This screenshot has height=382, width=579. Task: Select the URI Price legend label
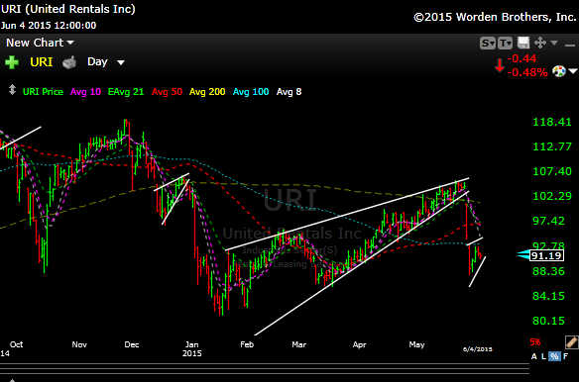[x=43, y=92]
